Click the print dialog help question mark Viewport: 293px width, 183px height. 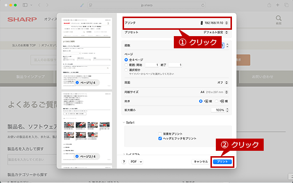pyautogui.click(x=124, y=162)
